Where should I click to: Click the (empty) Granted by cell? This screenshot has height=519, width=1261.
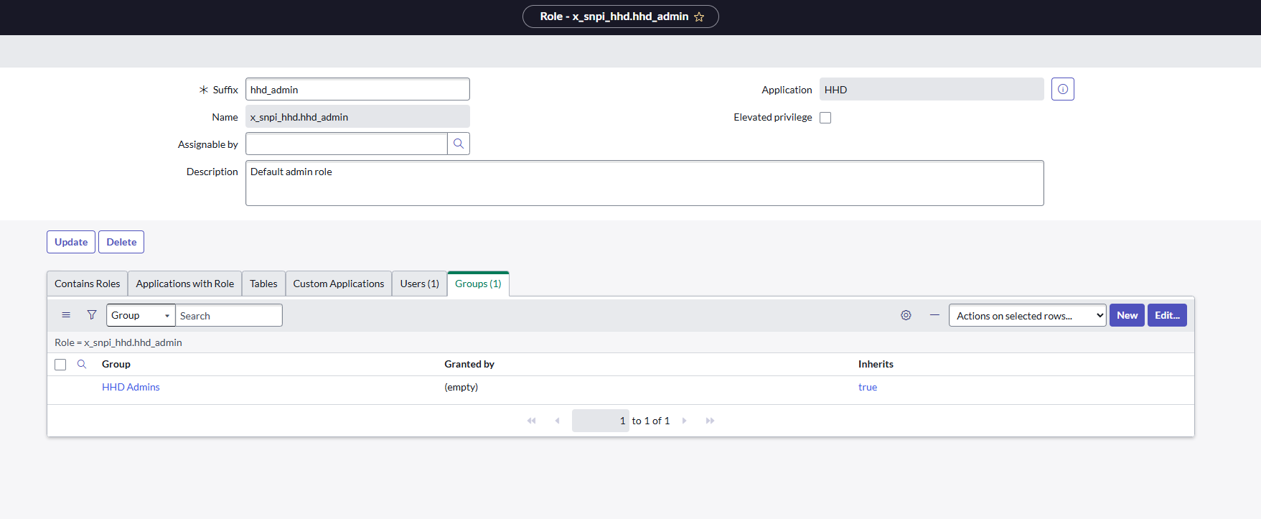(461, 387)
